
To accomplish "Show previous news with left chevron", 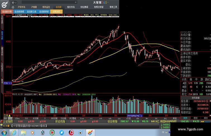I will tap(4, 126).
